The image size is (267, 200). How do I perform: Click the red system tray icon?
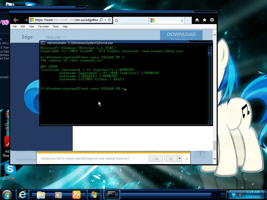pos(240,195)
